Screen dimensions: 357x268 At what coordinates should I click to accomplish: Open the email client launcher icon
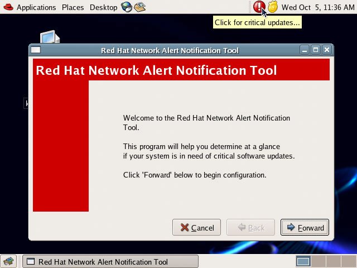(139, 7)
